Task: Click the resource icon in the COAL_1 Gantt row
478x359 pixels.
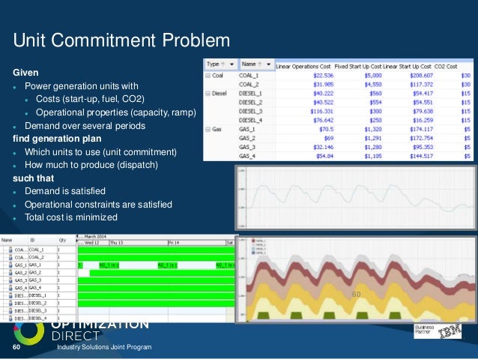Action: click(x=10, y=250)
